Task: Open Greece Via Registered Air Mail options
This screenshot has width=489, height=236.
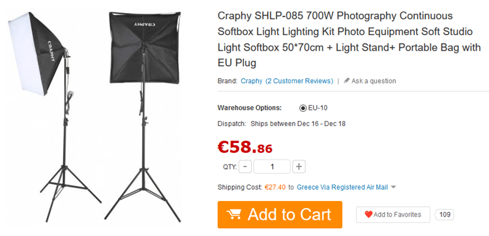Action: tap(342, 187)
